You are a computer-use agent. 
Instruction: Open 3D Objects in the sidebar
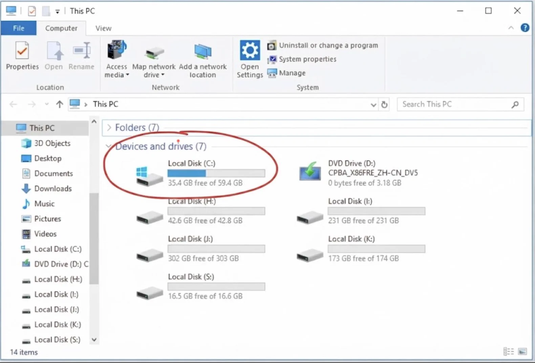click(45, 143)
